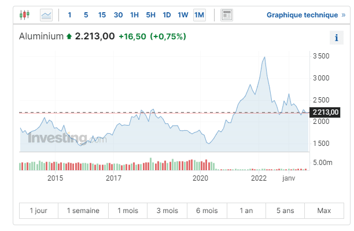Click the blue info icon
Viewport: 354px width, 231px height.
tap(337, 38)
